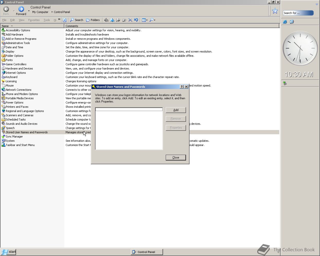Click 'Portable Media Devices' text
320x256 pixels.
tap(20, 98)
